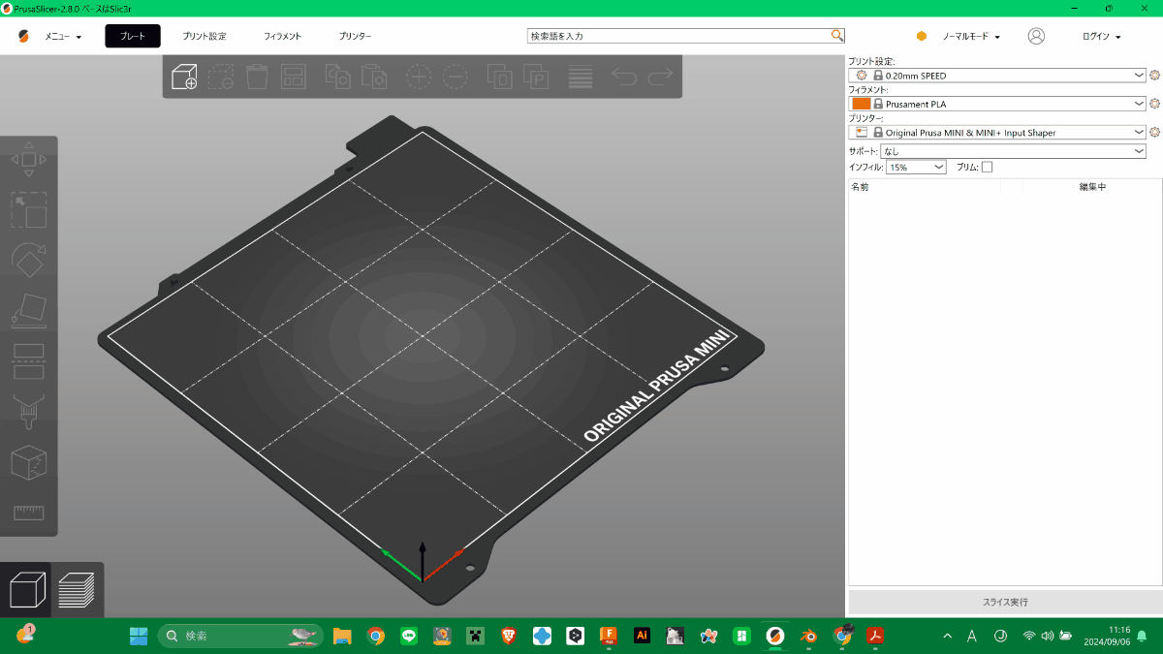The image size is (1163, 654).
Task: Select the Paint-on supports brush tool
Action: coord(28,412)
